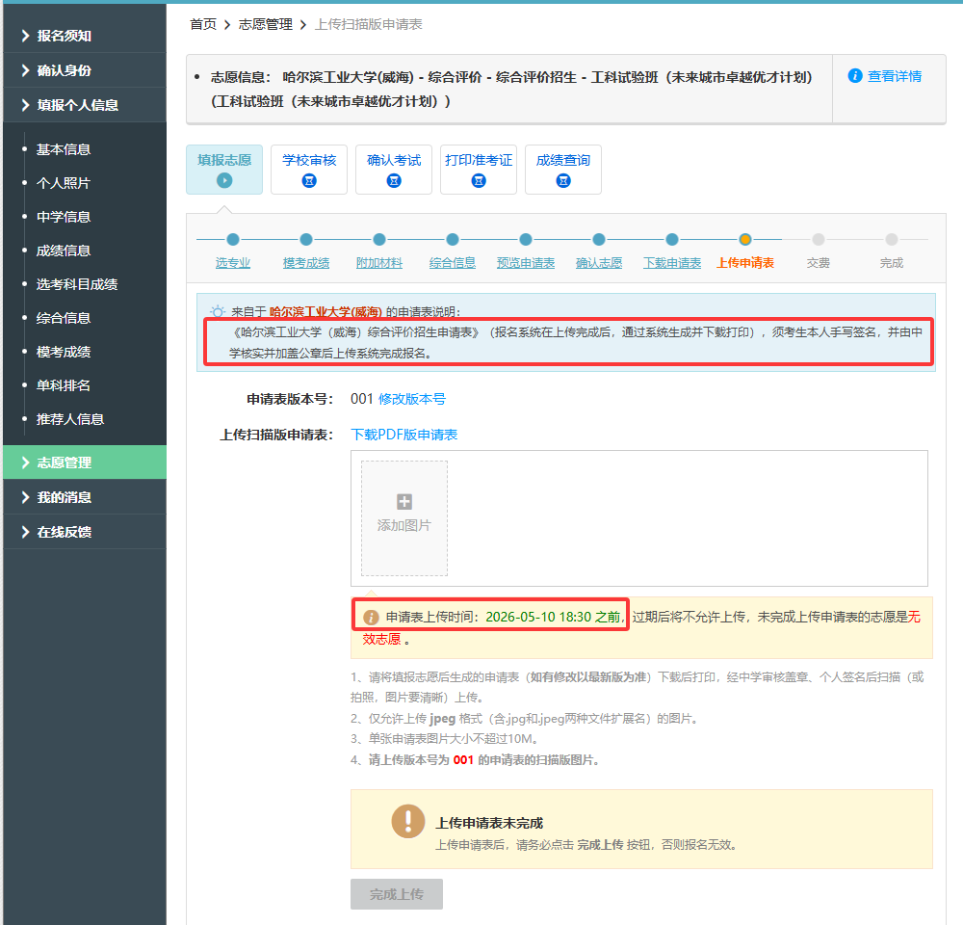
Task: Click the lightbulb icon in the notice header
Action: tap(218, 311)
